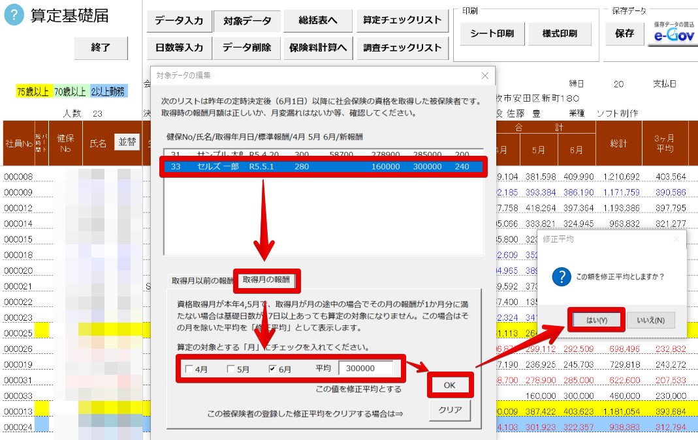Click the 社員No column header
The width and height of the screenshot is (698, 440).
coord(19,143)
